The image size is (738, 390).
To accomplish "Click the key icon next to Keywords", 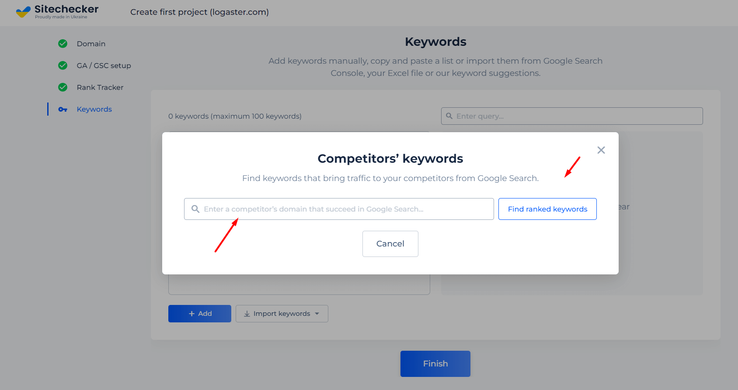I will click(63, 109).
